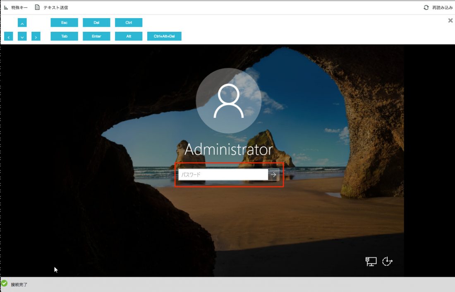
Task: Click the 接続完了 status text
Action: pyautogui.click(x=19, y=285)
